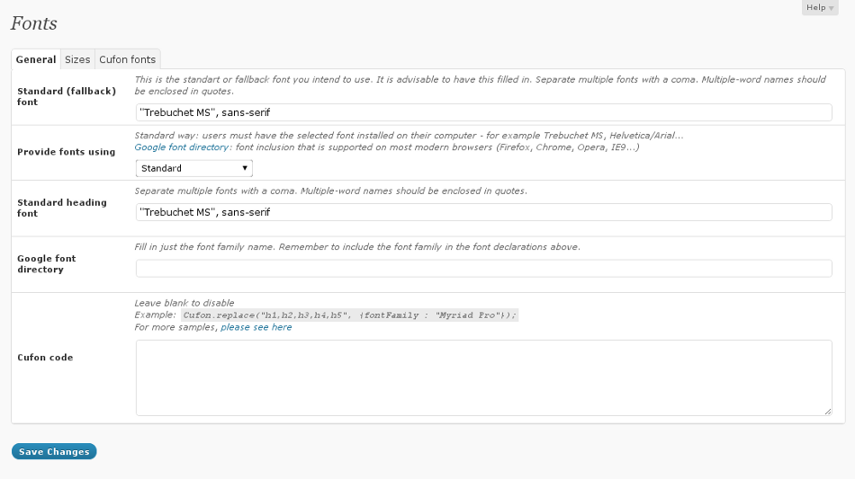Click the 'Cufon code' row label
This screenshot has height=479, width=855.
[45, 358]
